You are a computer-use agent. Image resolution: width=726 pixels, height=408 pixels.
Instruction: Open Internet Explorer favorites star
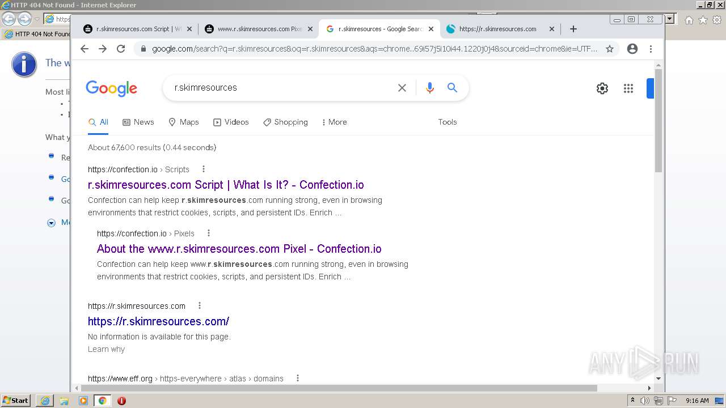[x=703, y=20]
